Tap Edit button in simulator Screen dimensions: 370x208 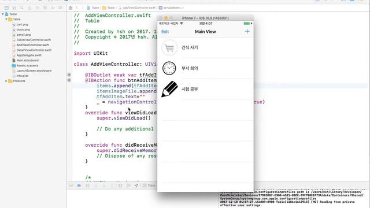coord(165,32)
